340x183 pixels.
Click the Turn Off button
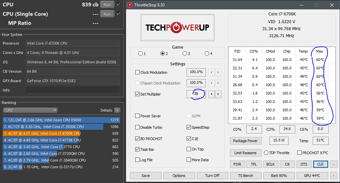coord(212,176)
